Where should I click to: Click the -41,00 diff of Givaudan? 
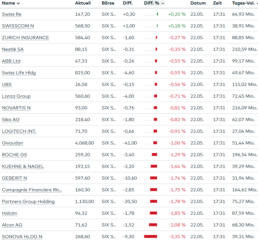click(130, 143)
